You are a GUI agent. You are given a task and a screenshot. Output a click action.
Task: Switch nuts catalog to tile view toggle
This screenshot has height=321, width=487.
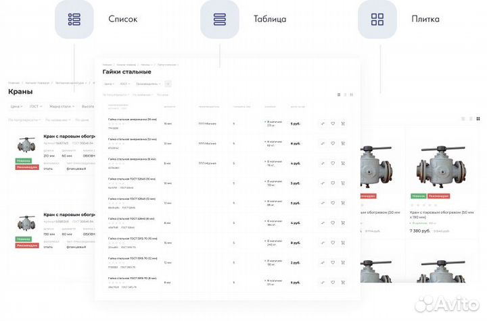click(352, 94)
